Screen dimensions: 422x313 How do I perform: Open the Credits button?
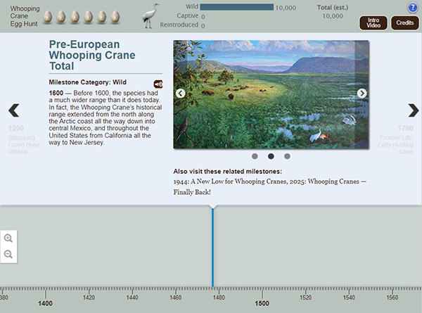pyautogui.click(x=405, y=23)
